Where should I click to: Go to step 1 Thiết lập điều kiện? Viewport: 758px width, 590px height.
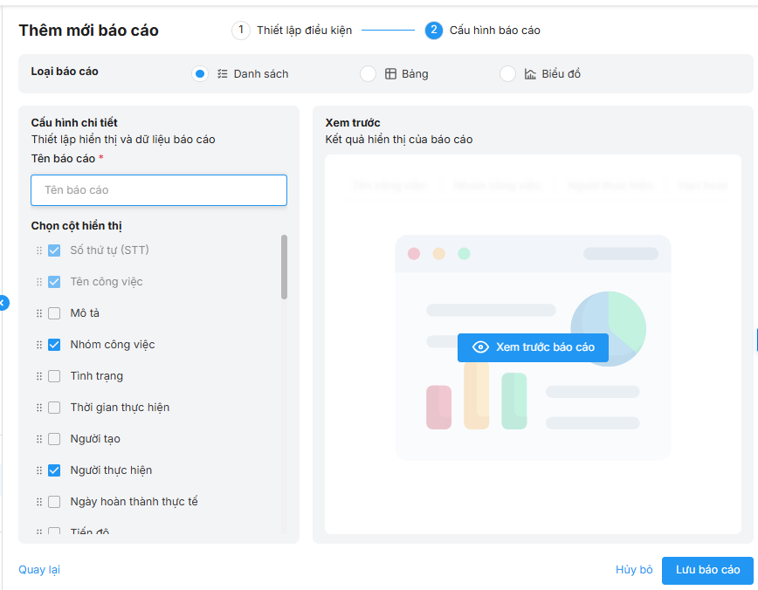(292, 31)
